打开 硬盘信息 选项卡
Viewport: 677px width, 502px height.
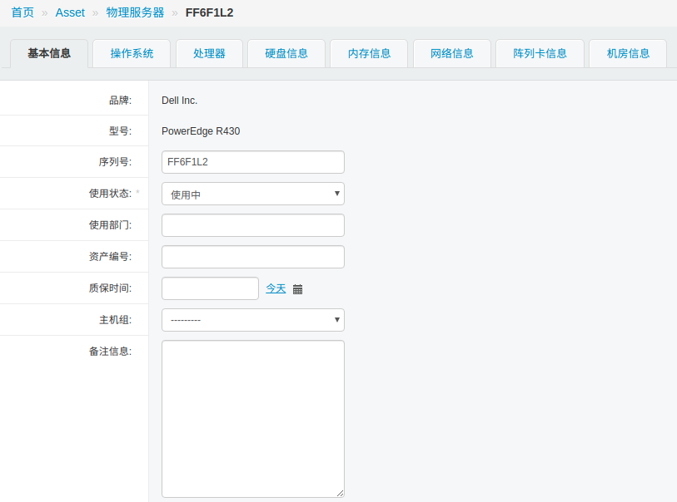click(x=286, y=52)
